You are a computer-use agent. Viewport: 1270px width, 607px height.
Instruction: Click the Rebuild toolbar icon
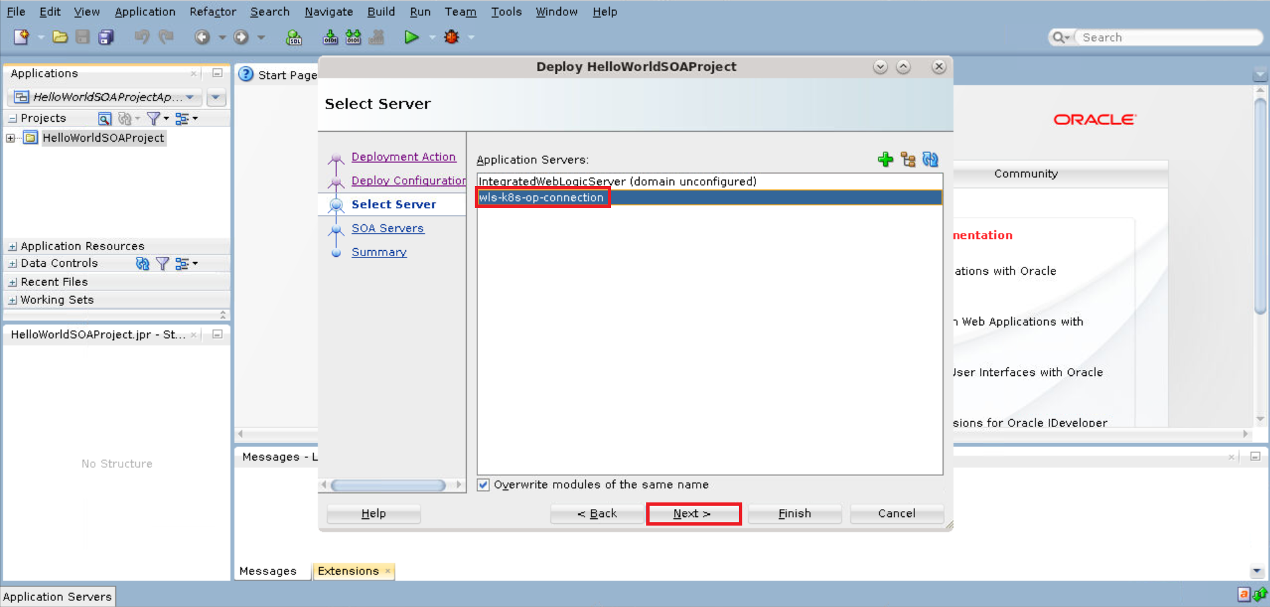coord(354,37)
